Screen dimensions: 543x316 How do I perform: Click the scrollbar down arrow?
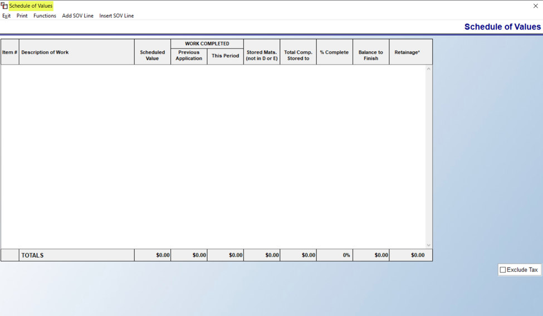429,245
